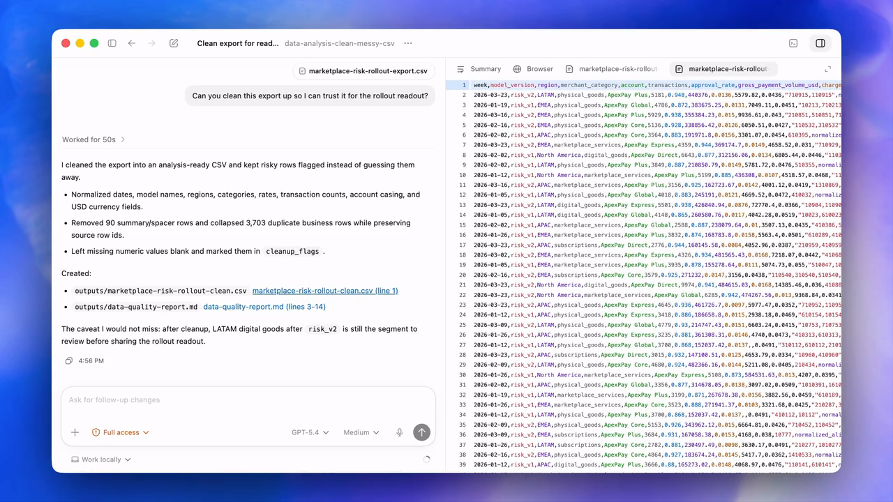893x502 pixels.
Task: Open the attached marketplace-risk-rollout-export.csv chip
Action: [363, 71]
